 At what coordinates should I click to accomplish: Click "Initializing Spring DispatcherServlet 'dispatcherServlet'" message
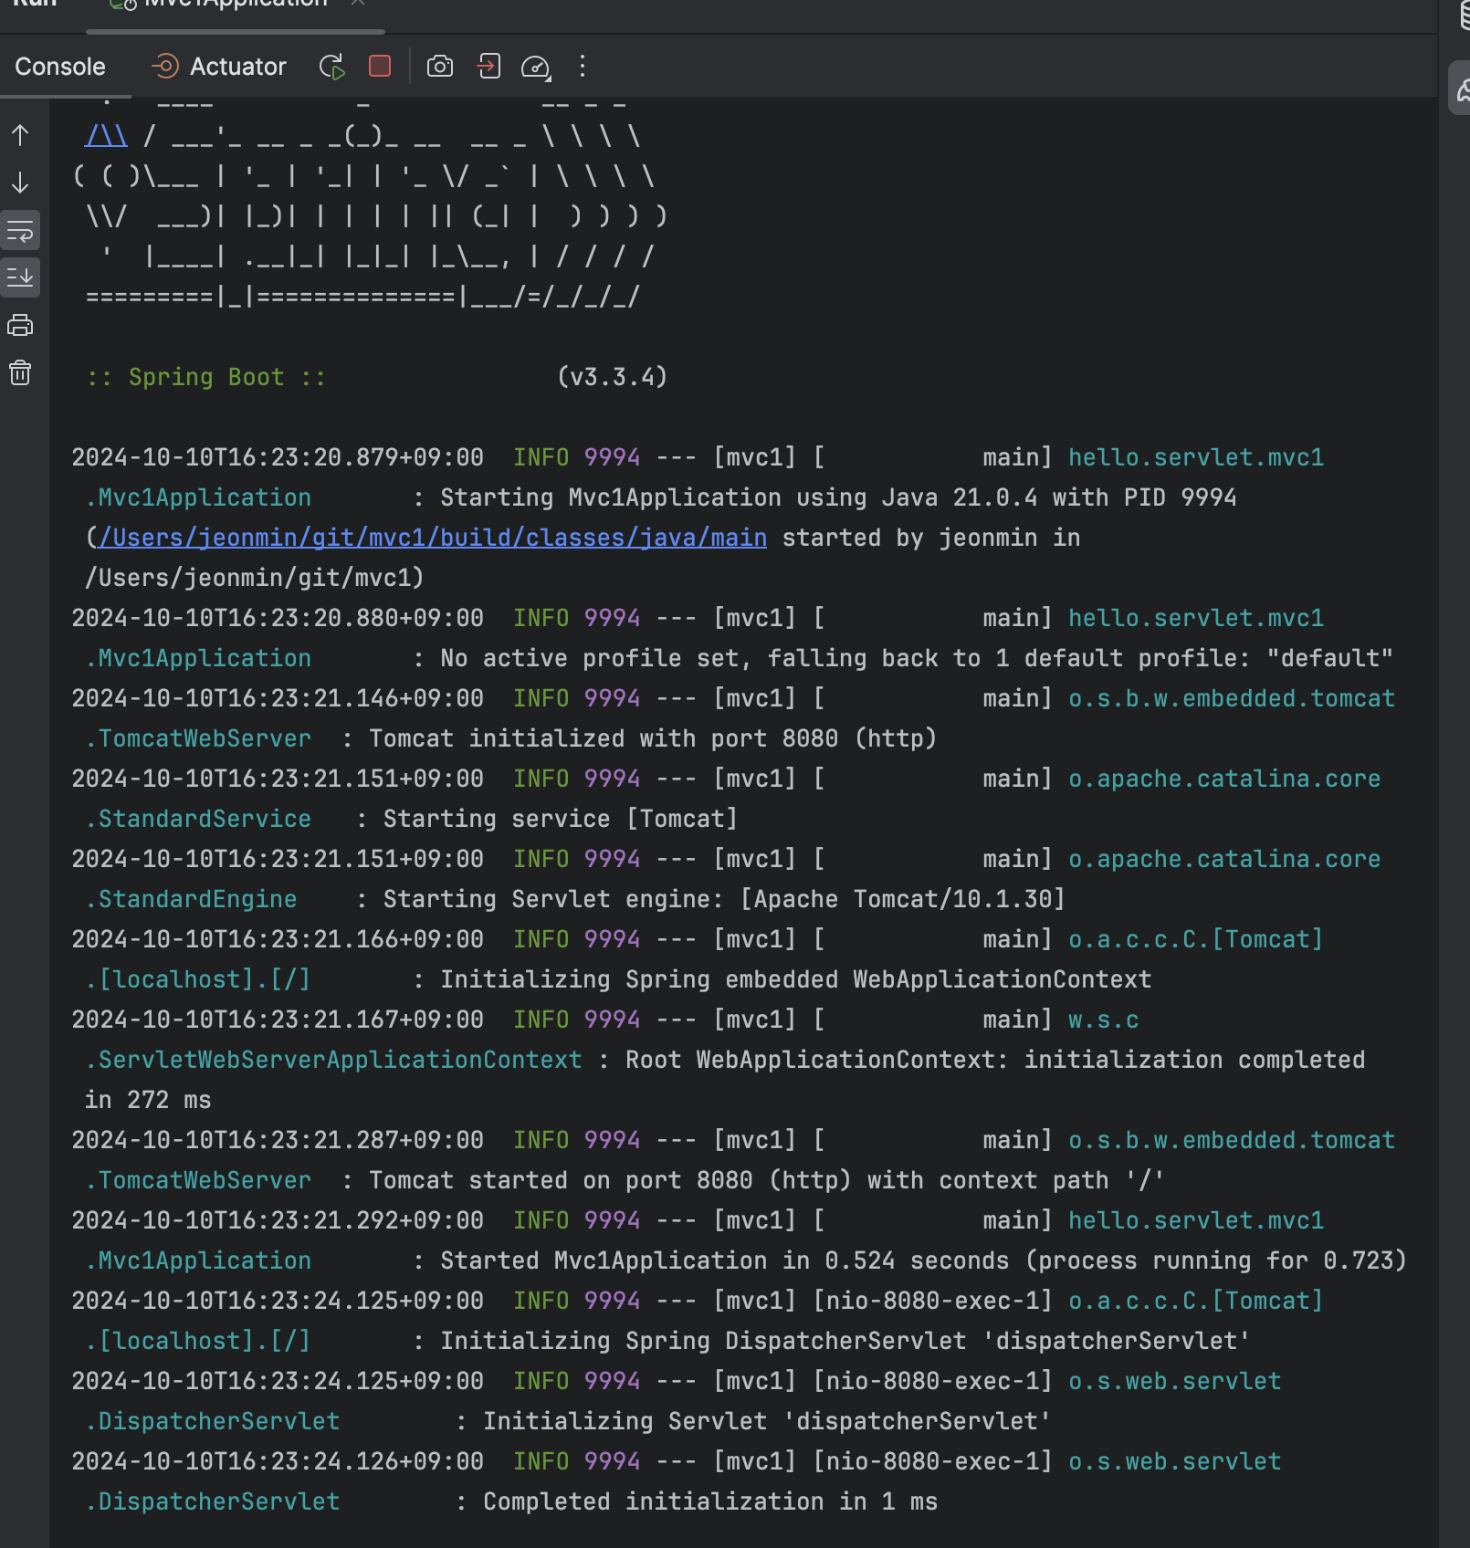click(x=845, y=1341)
